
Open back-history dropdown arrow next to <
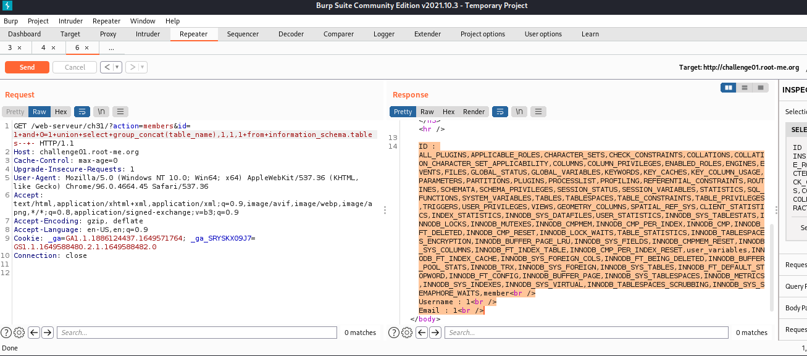point(117,67)
